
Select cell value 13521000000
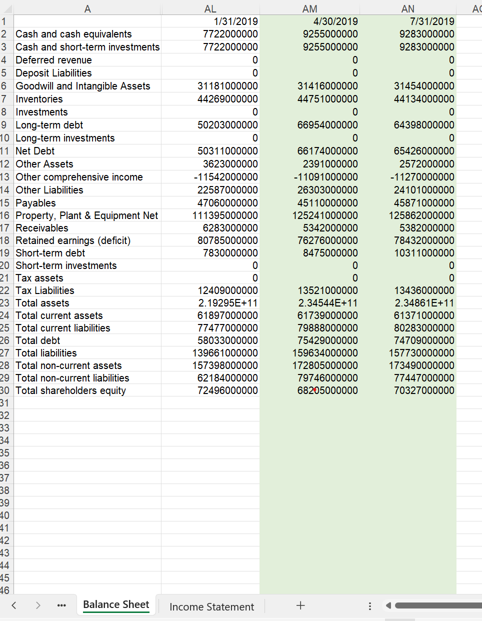[x=309, y=290]
